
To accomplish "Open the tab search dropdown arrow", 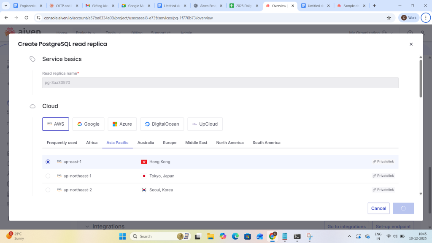I will coord(6,6).
